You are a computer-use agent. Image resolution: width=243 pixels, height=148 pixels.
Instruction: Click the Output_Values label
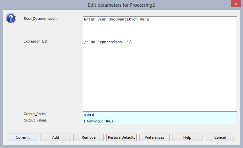[36, 120]
